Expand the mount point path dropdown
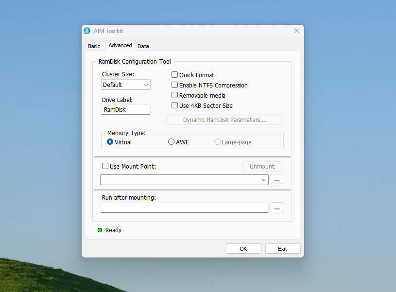 point(264,180)
